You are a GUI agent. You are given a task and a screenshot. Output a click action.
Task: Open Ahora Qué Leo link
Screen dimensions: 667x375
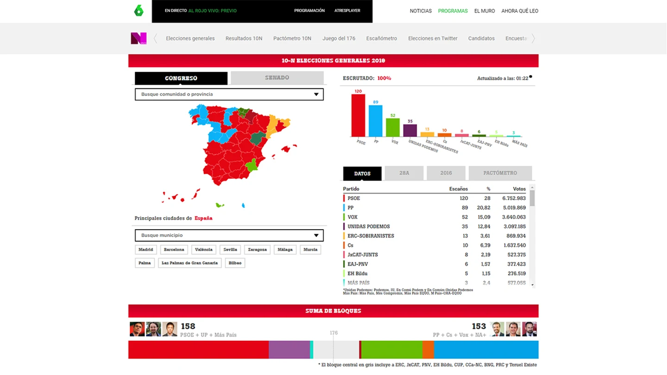click(x=520, y=11)
